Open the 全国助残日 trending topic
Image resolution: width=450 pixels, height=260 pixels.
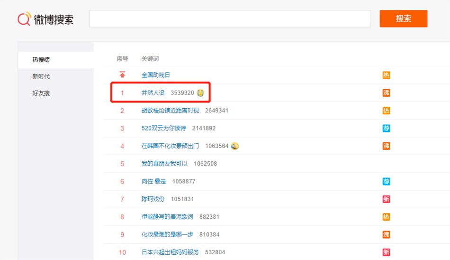click(155, 75)
